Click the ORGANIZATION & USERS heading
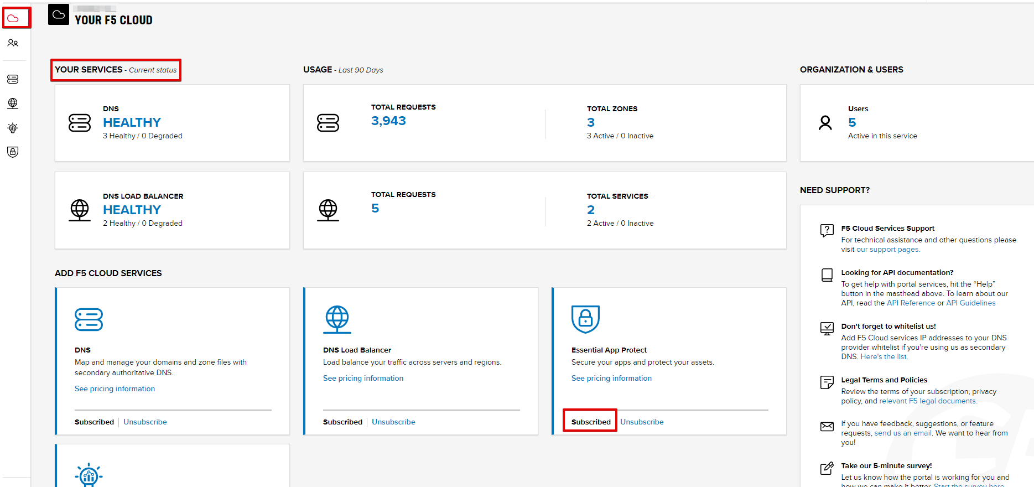1034x487 pixels. tap(851, 70)
